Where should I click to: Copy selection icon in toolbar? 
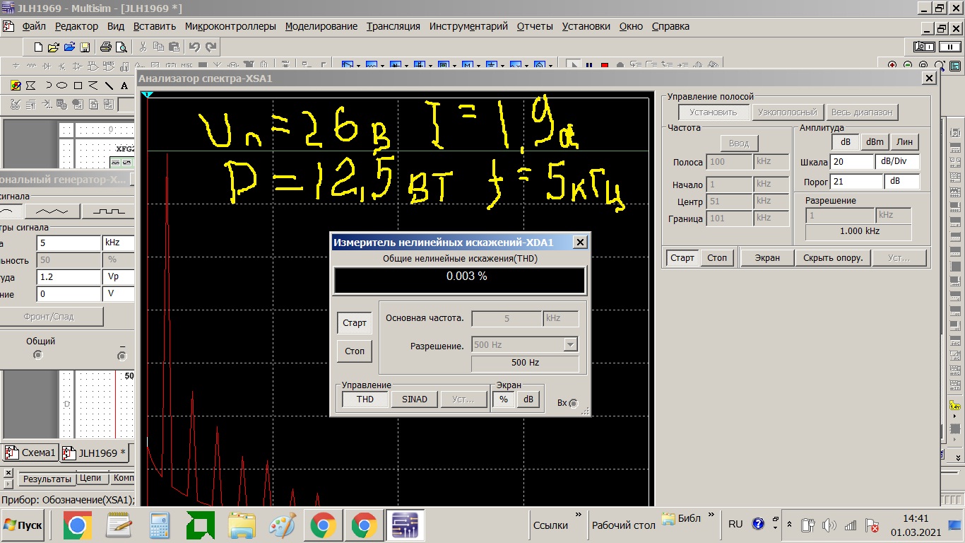[158, 47]
